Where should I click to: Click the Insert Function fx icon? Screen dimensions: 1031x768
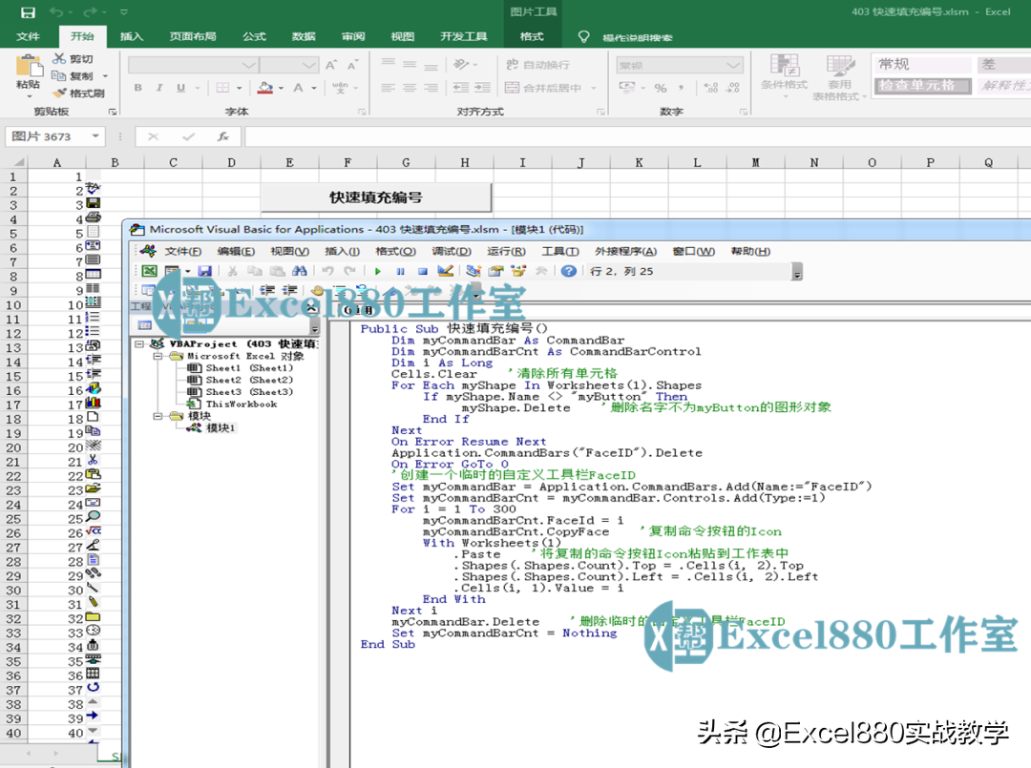223,136
